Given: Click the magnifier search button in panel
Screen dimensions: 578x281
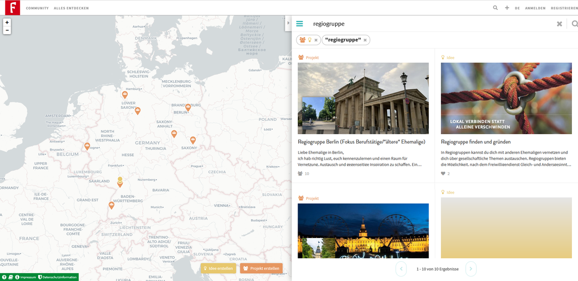Looking at the screenshot, I should [x=574, y=24].
